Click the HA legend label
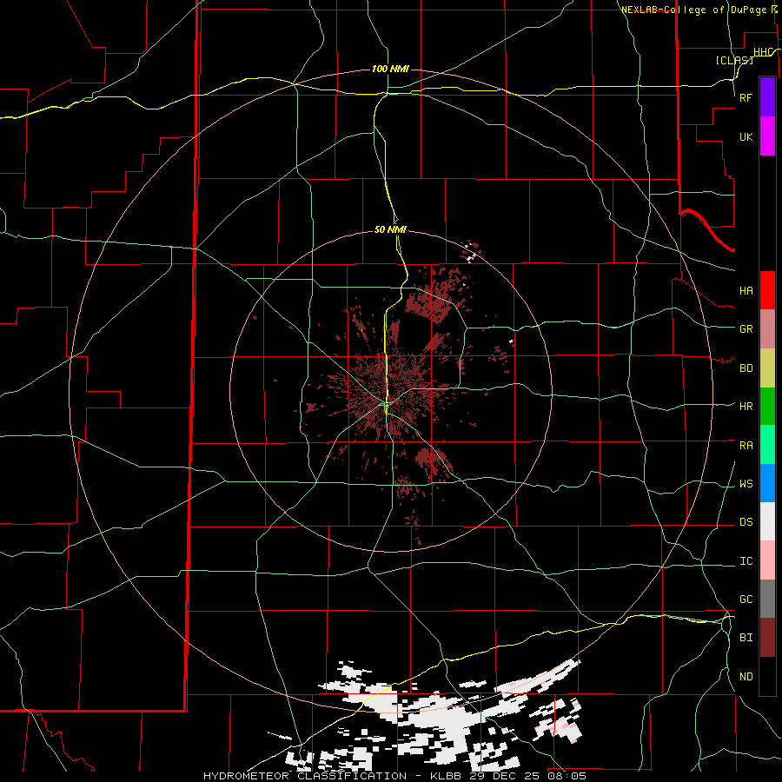The height and width of the screenshot is (782, 782). click(746, 290)
